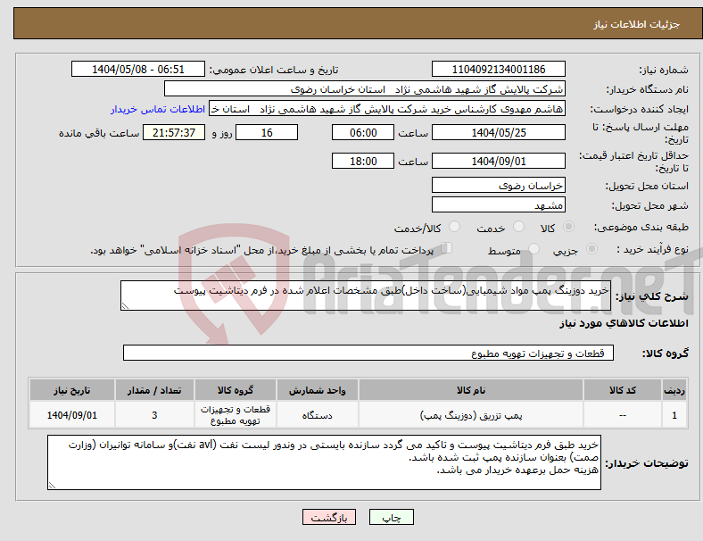Open اطلاعات تماس خریدار link
The image size is (703, 541).
(158, 109)
